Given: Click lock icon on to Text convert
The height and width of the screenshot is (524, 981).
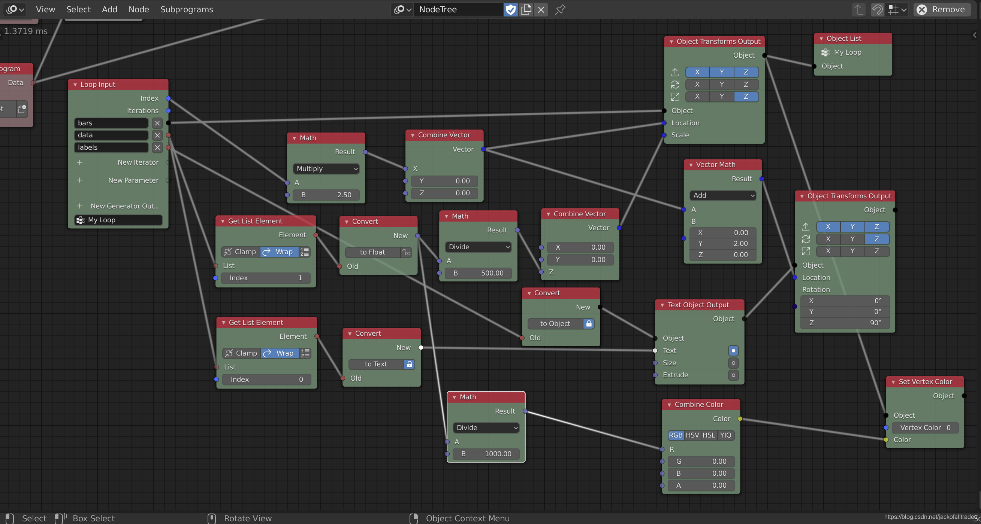Looking at the screenshot, I should click(x=410, y=364).
